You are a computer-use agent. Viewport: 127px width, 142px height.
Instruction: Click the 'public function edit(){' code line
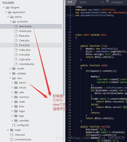pos(95,127)
